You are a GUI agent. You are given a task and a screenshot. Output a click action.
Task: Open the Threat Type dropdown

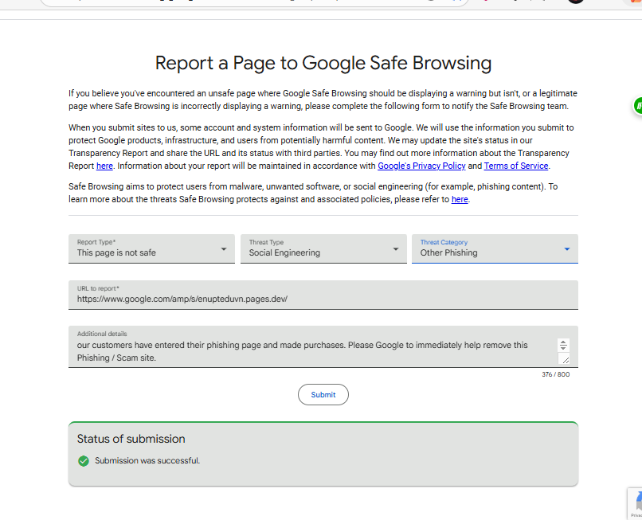pyautogui.click(x=323, y=248)
